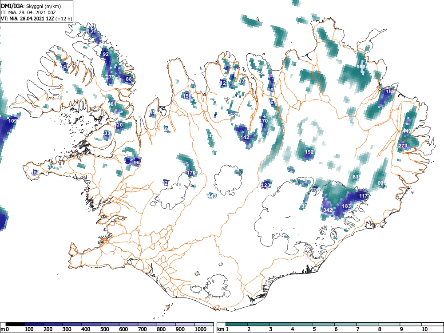The width and height of the screenshot is (444, 333).
Task: Click the 500–600 m blue legend swatch
Action: [110, 324]
